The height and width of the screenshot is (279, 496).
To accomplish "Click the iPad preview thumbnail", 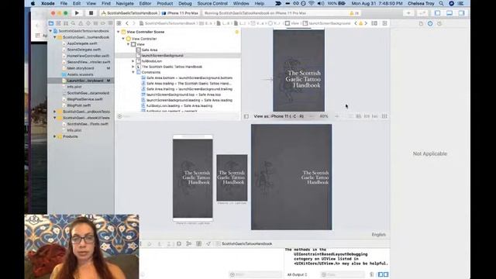I will pos(291,177).
